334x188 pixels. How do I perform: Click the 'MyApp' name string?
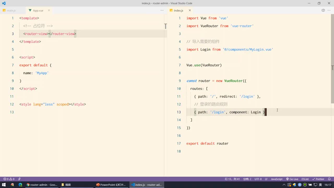click(42, 73)
